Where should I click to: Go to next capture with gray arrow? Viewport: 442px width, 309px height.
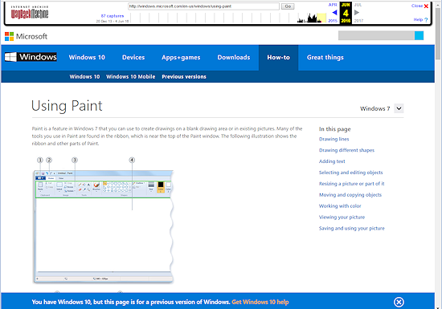(x=357, y=12)
